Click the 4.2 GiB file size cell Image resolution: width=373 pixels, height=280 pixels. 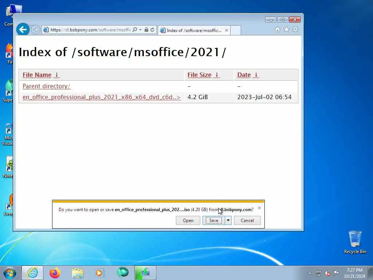coord(198,97)
